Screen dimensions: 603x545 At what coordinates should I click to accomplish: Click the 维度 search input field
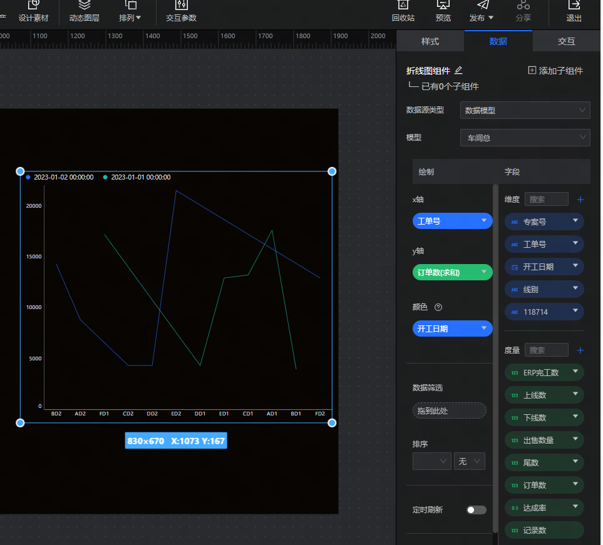coord(546,200)
